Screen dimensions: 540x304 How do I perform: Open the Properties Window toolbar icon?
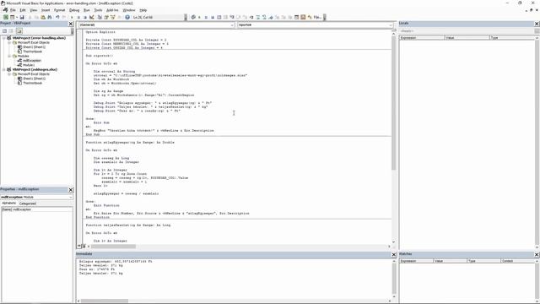(106, 17)
